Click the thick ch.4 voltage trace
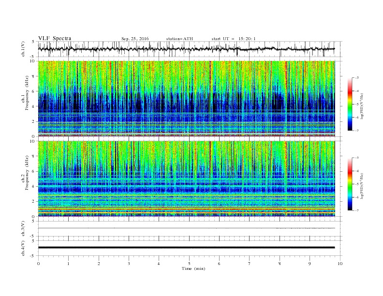The height and width of the screenshot is (296, 383). [x=186, y=248]
